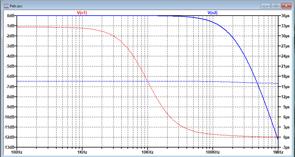295x157 pixels.
Task: Click the 10KHz frequency axis label
Action: (147, 152)
